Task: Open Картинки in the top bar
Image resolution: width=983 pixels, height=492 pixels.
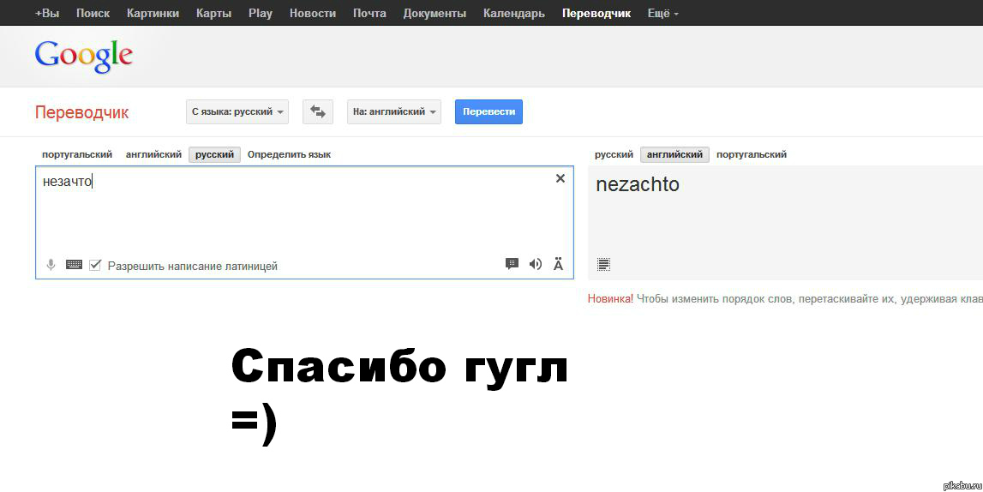Action: point(153,13)
